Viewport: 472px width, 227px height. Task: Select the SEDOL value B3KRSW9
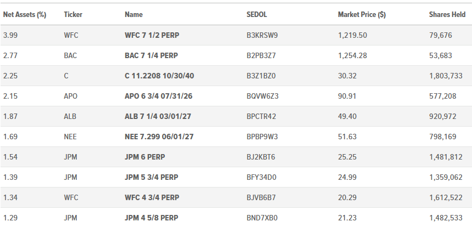click(x=262, y=36)
